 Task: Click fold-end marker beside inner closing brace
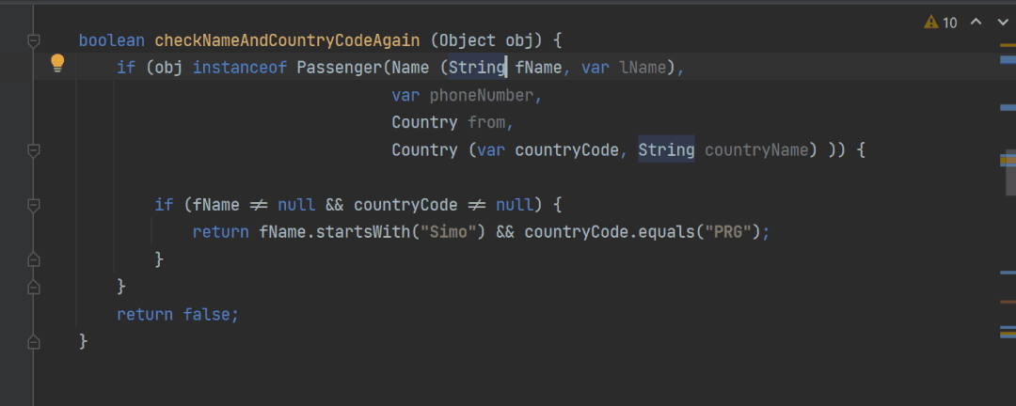click(34, 259)
